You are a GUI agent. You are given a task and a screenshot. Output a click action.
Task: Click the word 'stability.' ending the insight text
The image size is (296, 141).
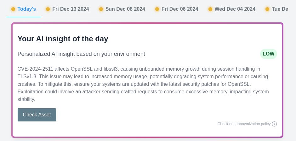click(x=26, y=99)
